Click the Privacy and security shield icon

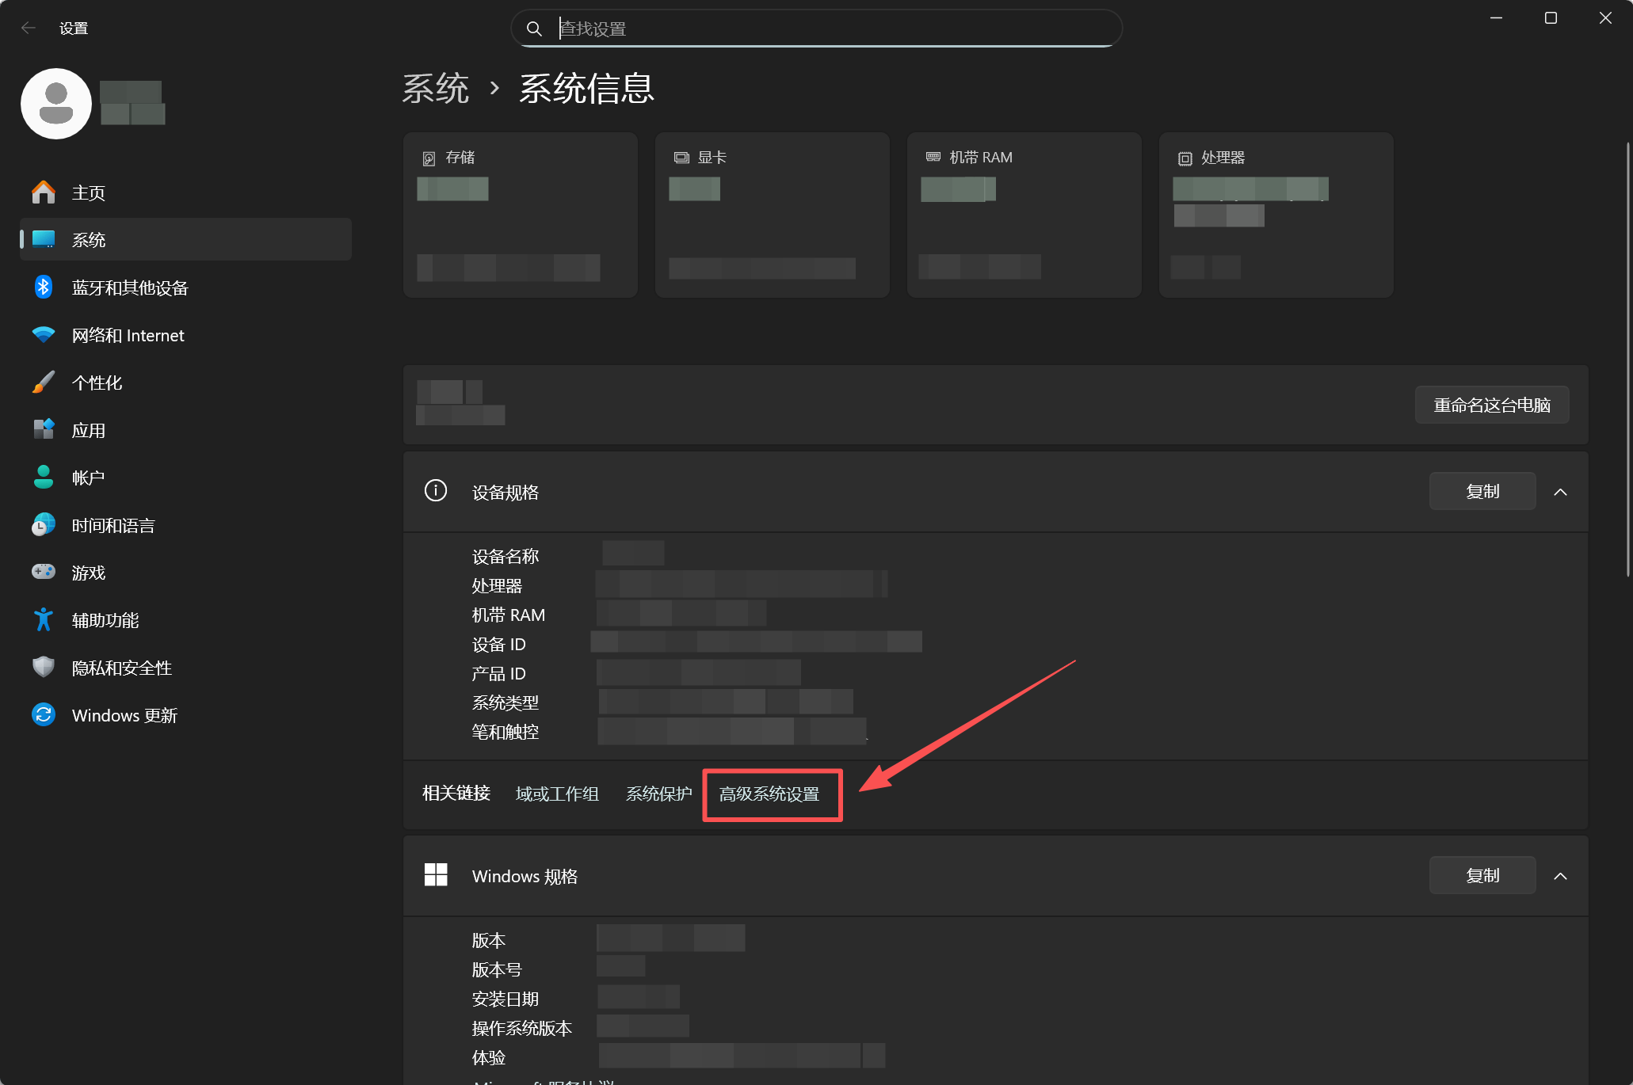(44, 668)
